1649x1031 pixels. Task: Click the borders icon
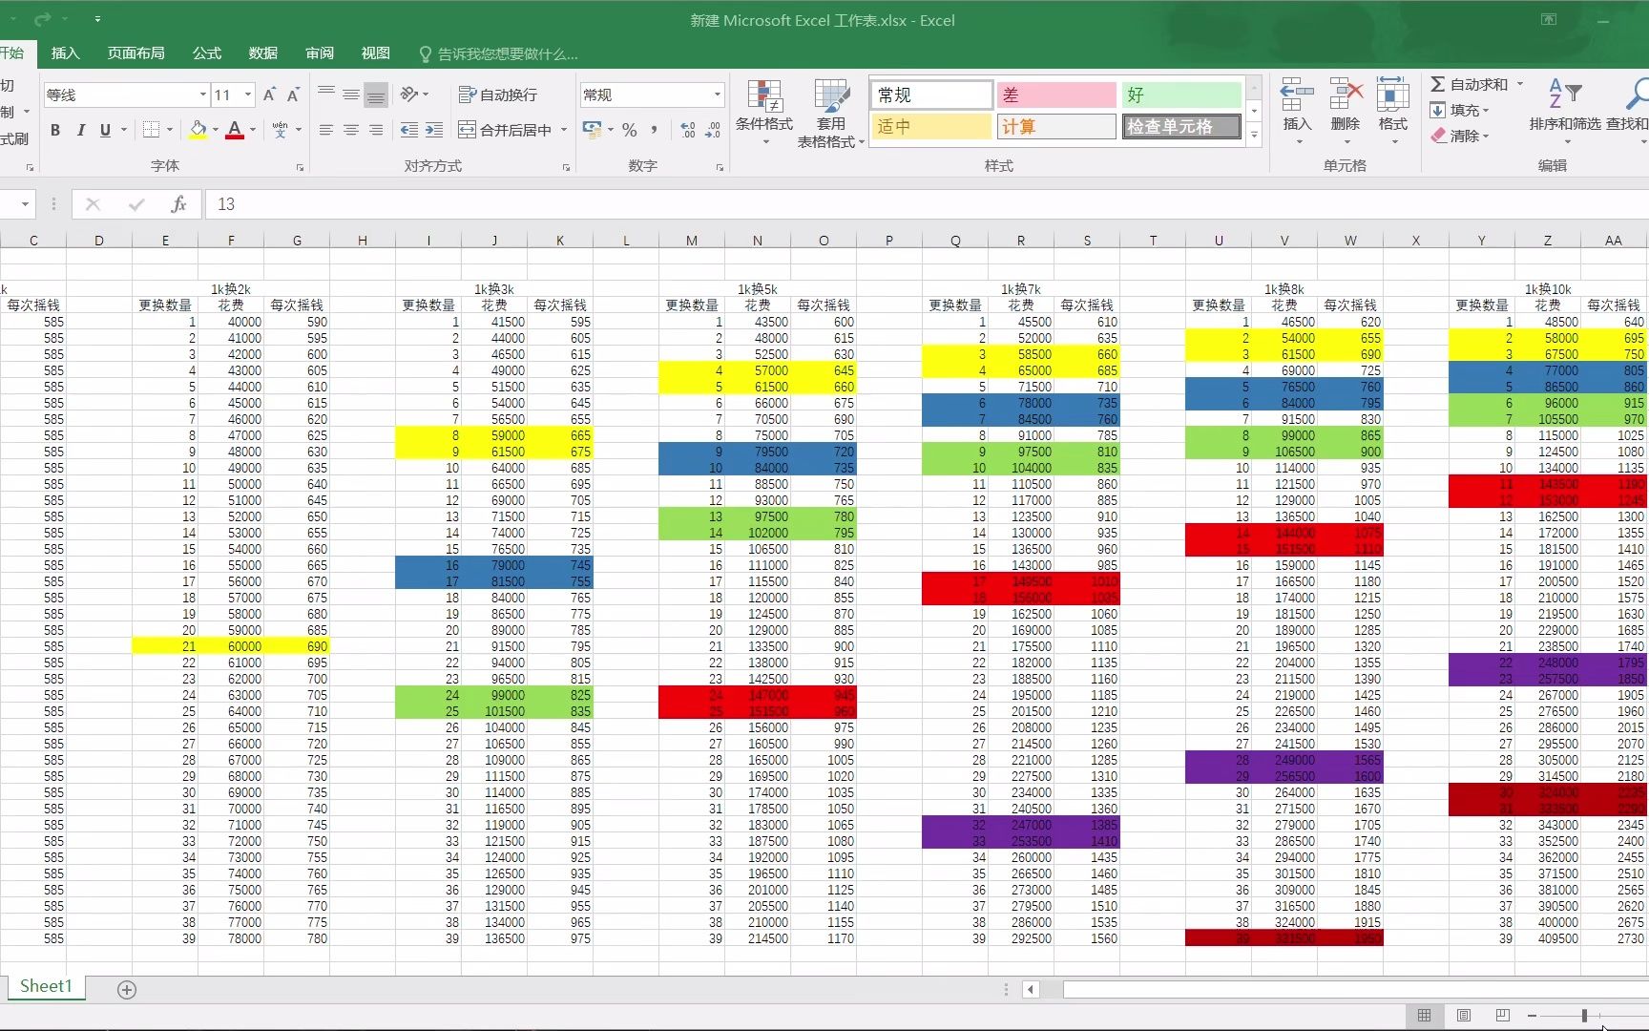point(151,130)
